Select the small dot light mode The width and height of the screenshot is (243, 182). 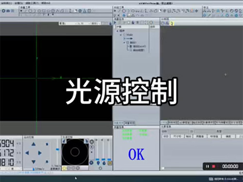coord(92,152)
